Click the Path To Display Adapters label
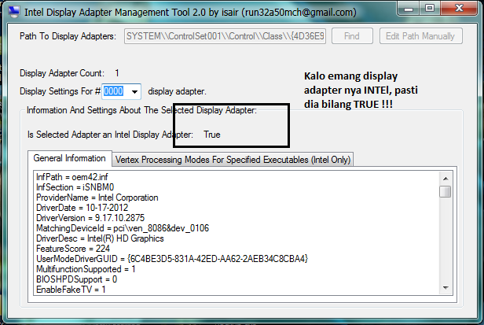This screenshot has width=484, height=325. click(x=68, y=36)
